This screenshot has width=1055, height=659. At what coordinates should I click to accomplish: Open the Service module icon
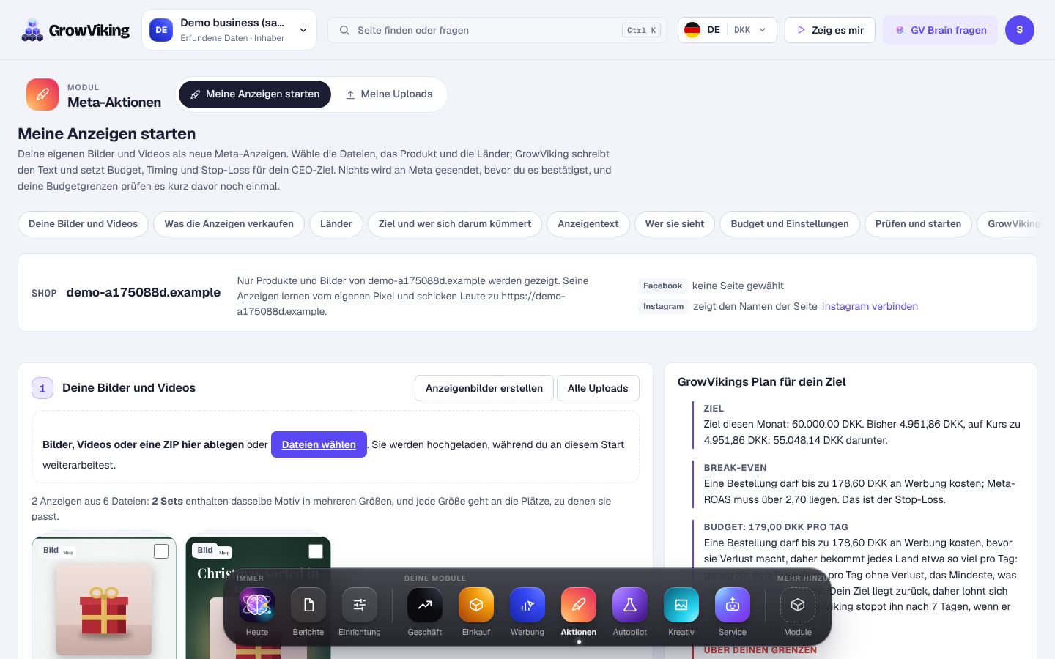coord(733,605)
